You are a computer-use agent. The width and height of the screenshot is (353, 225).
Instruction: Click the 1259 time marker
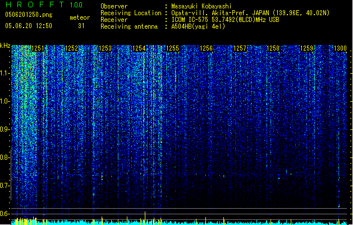coord(307,48)
